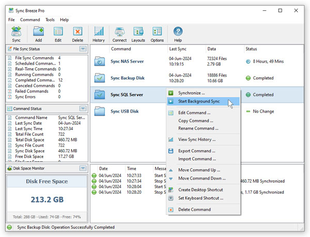Open the History toolbar icon

pos(99,31)
